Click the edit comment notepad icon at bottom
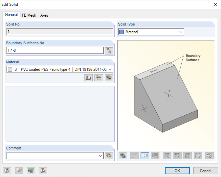 19,171
